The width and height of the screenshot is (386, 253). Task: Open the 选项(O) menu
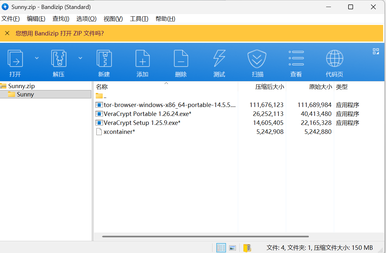[x=86, y=19]
